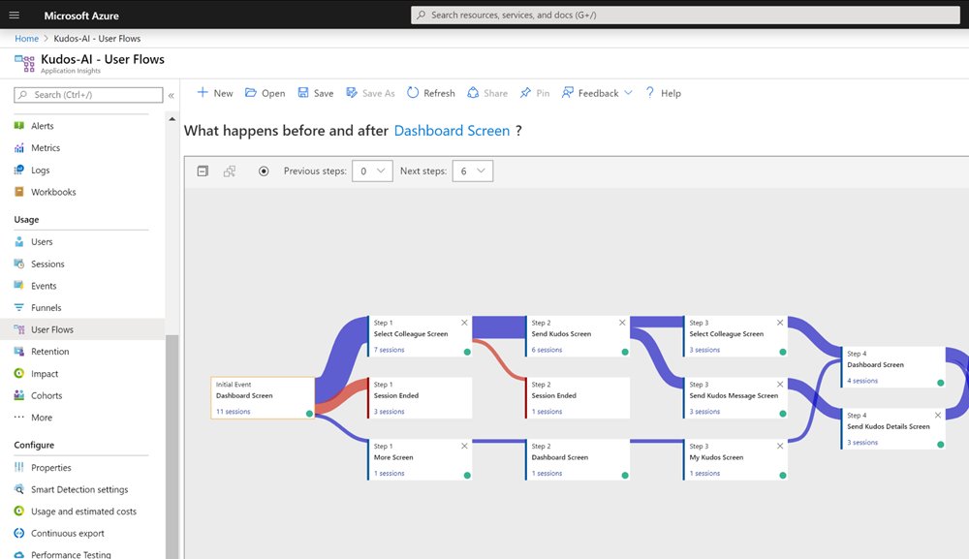
Task: Click 4 sessions on Step 4 Dashboard Screen
Action: [862, 381]
